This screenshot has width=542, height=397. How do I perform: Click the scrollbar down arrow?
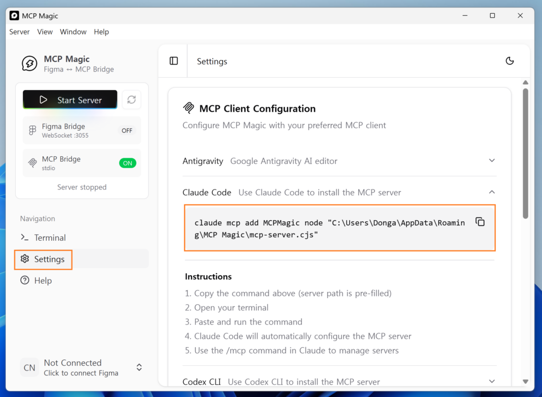click(x=526, y=382)
